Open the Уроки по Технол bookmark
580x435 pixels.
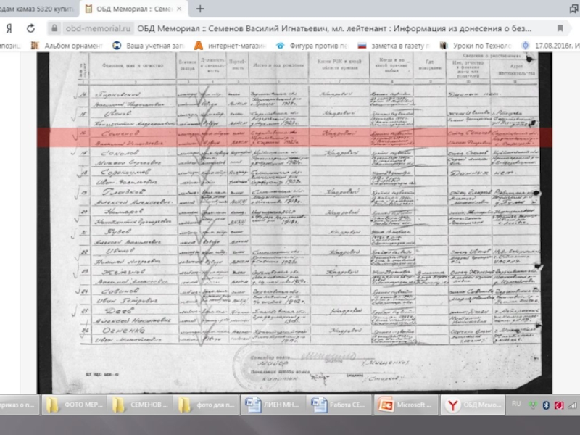coord(476,46)
